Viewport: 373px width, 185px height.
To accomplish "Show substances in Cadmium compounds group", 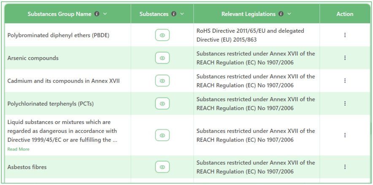I will (162, 81).
